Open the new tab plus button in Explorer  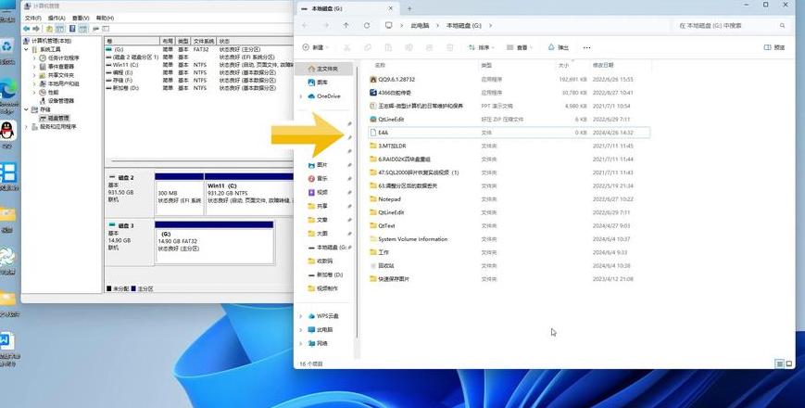pyautogui.click(x=409, y=8)
